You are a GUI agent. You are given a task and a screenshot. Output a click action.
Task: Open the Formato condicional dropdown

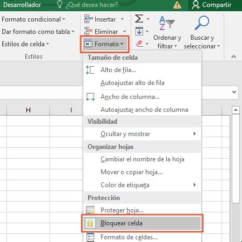click(33, 19)
